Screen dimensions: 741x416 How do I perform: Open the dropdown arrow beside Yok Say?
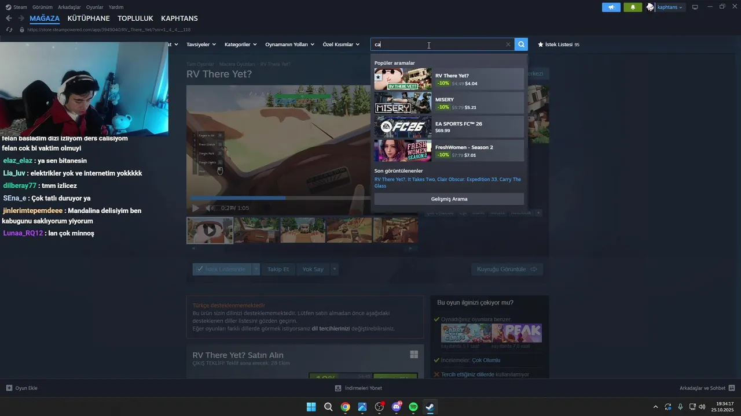click(334, 269)
